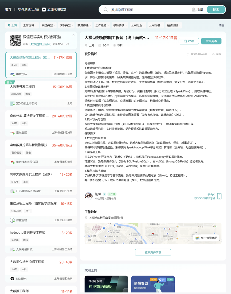Click the 中软国际 company logo

tap(12, 74)
